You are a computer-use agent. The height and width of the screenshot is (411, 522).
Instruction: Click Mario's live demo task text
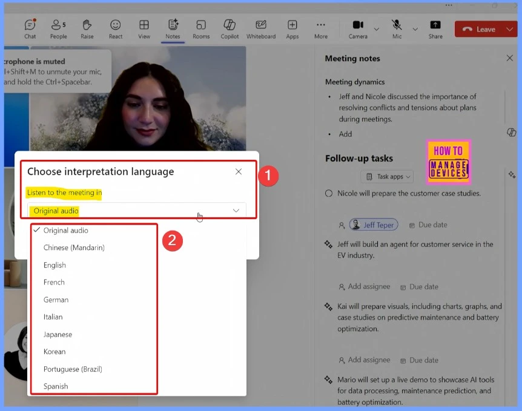(x=415, y=390)
